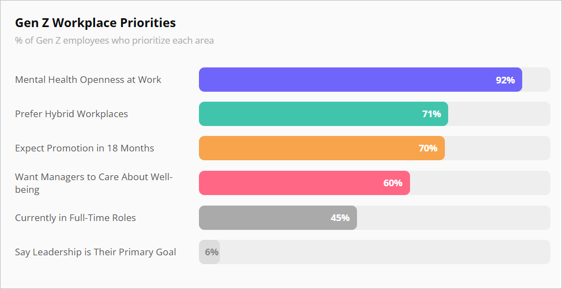Click the 71% value label

tap(432, 114)
